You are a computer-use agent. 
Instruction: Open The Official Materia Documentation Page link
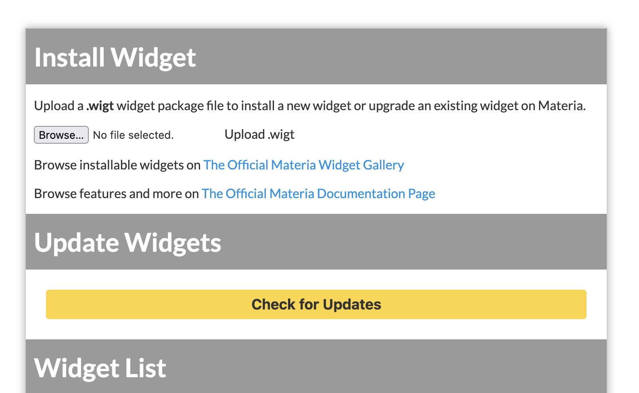[x=318, y=194]
